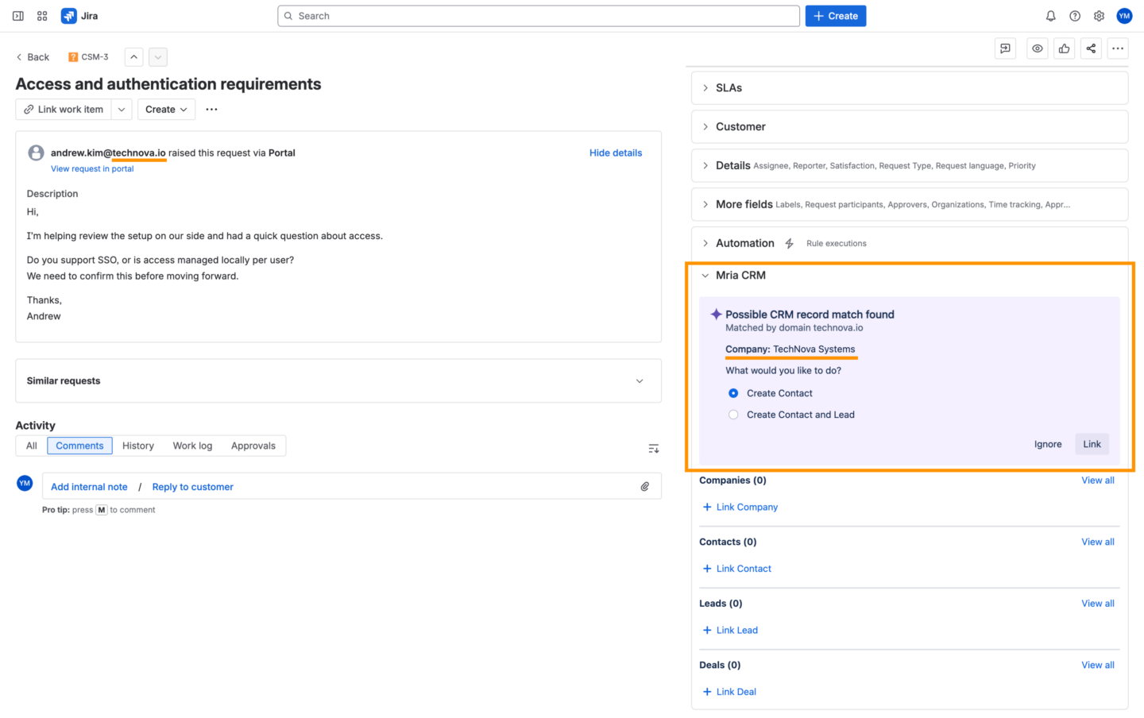Click the Search input field

click(x=538, y=16)
